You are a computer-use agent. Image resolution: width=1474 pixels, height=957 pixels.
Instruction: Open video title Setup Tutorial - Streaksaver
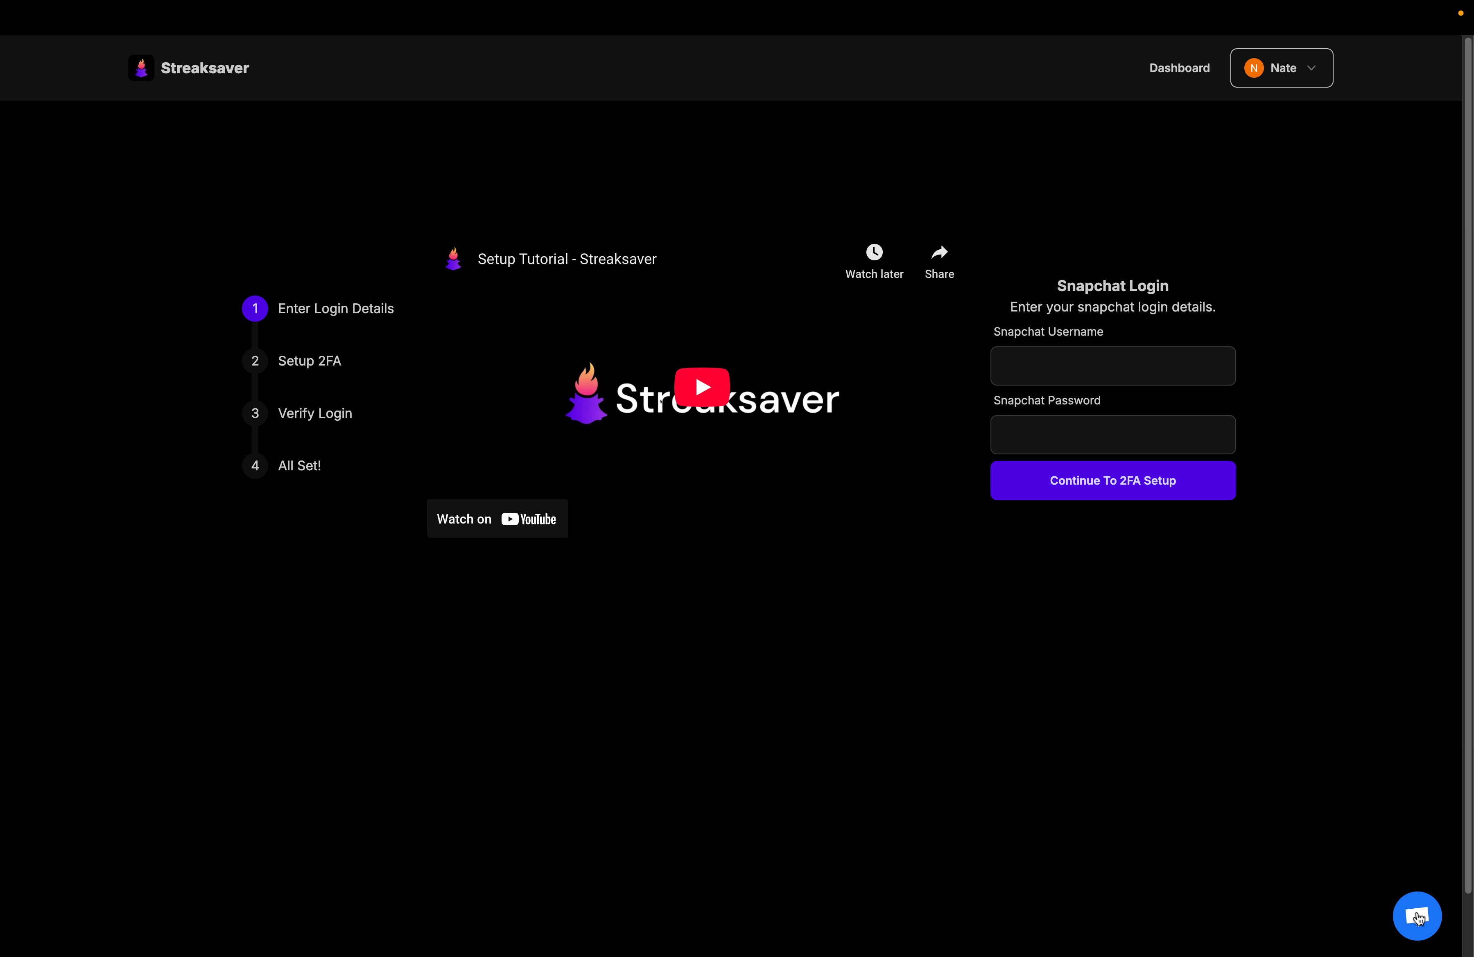point(567,260)
